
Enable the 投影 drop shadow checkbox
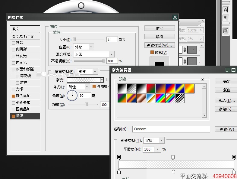(x=13, y=43)
